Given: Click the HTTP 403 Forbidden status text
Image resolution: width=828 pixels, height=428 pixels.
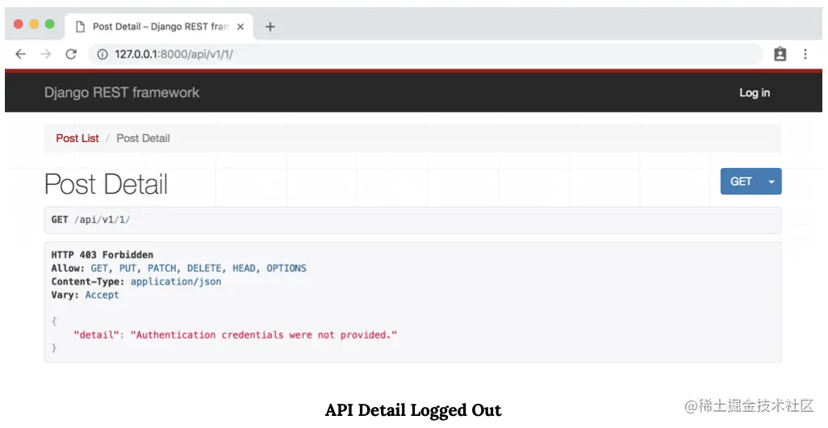Looking at the screenshot, I should point(102,254).
